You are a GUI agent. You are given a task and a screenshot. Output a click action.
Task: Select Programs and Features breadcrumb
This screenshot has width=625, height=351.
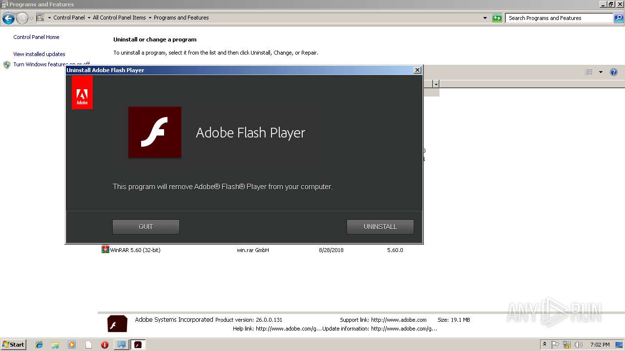[x=181, y=18]
